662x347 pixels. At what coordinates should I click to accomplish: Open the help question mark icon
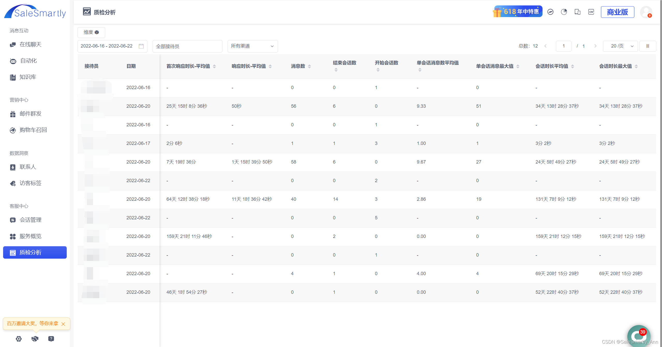51,339
